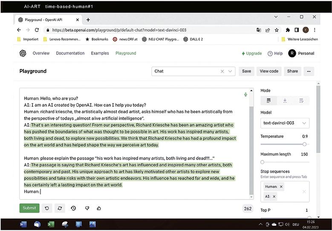This screenshot has width=332, height=231.
Task: Click the translate page icon in the address bar
Action: (x=259, y=30)
